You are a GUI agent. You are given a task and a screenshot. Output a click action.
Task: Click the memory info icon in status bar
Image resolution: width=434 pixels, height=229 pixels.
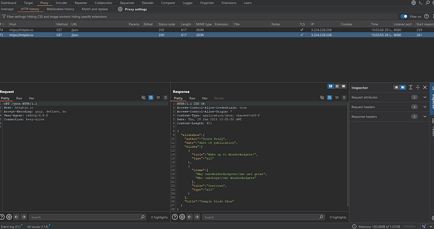tap(354, 227)
